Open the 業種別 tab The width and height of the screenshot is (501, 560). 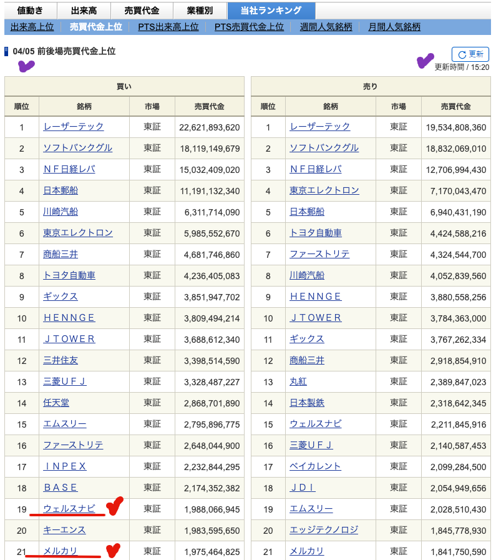pos(200,11)
